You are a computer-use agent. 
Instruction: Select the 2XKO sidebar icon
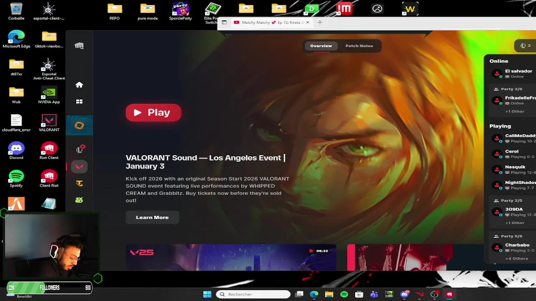[79, 200]
